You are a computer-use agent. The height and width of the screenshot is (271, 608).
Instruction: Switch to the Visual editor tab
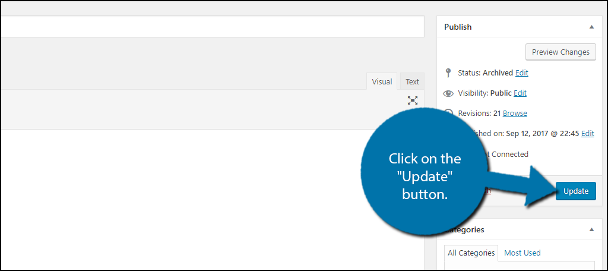[x=382, y=81]
